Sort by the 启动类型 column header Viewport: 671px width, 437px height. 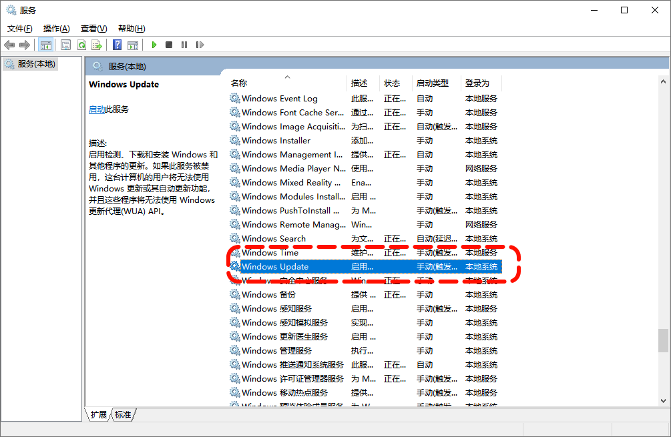click(x=437, y=83)
